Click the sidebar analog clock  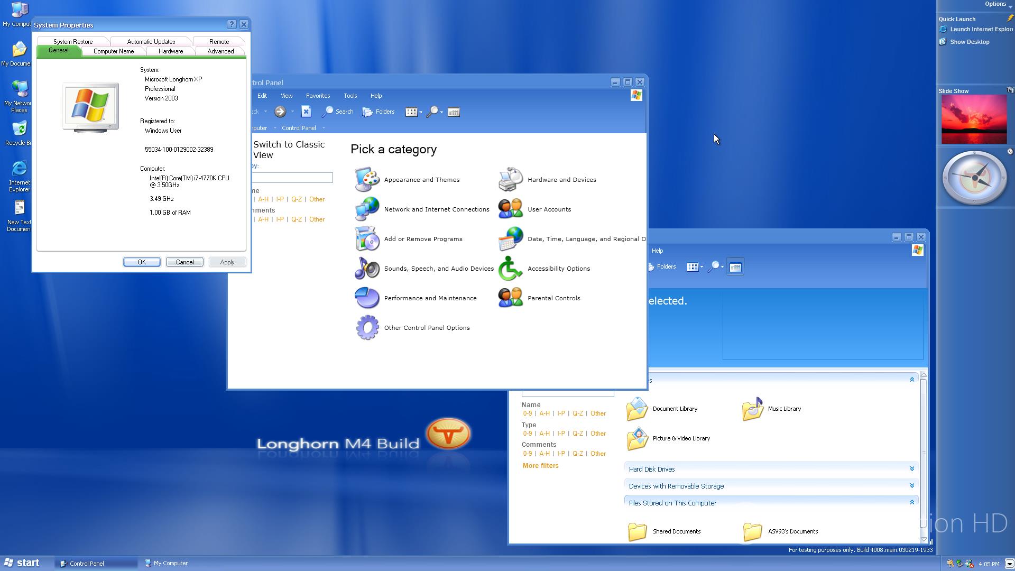pos(974,178)
